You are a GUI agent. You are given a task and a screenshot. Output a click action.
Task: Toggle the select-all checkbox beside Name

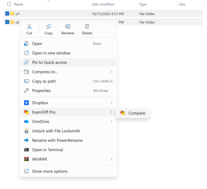[9, 4]
